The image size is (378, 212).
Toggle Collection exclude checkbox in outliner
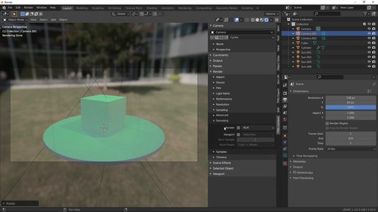pos(364,24)
